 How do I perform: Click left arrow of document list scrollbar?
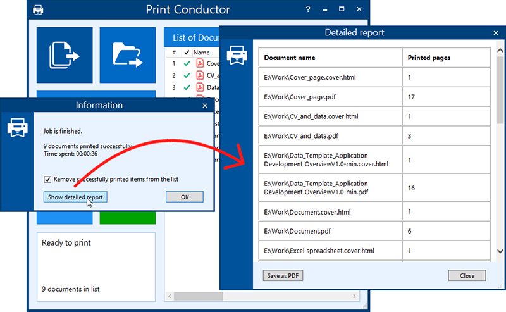(170, 296)
